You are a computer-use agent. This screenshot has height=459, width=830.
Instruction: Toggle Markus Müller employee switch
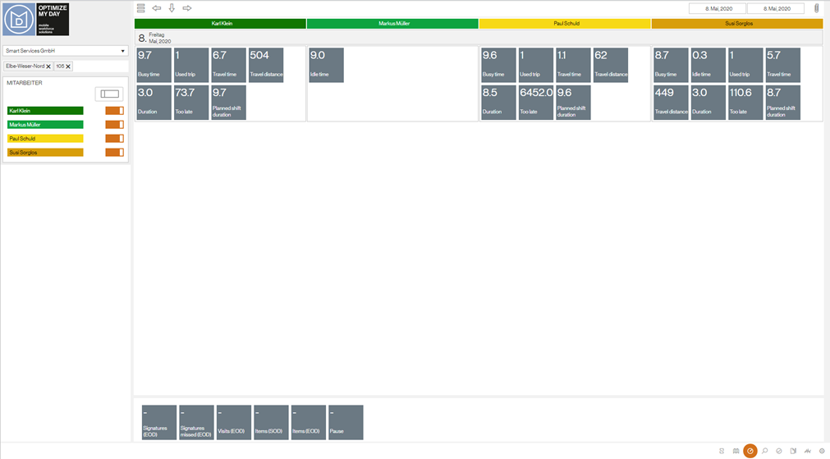(114, 125)
